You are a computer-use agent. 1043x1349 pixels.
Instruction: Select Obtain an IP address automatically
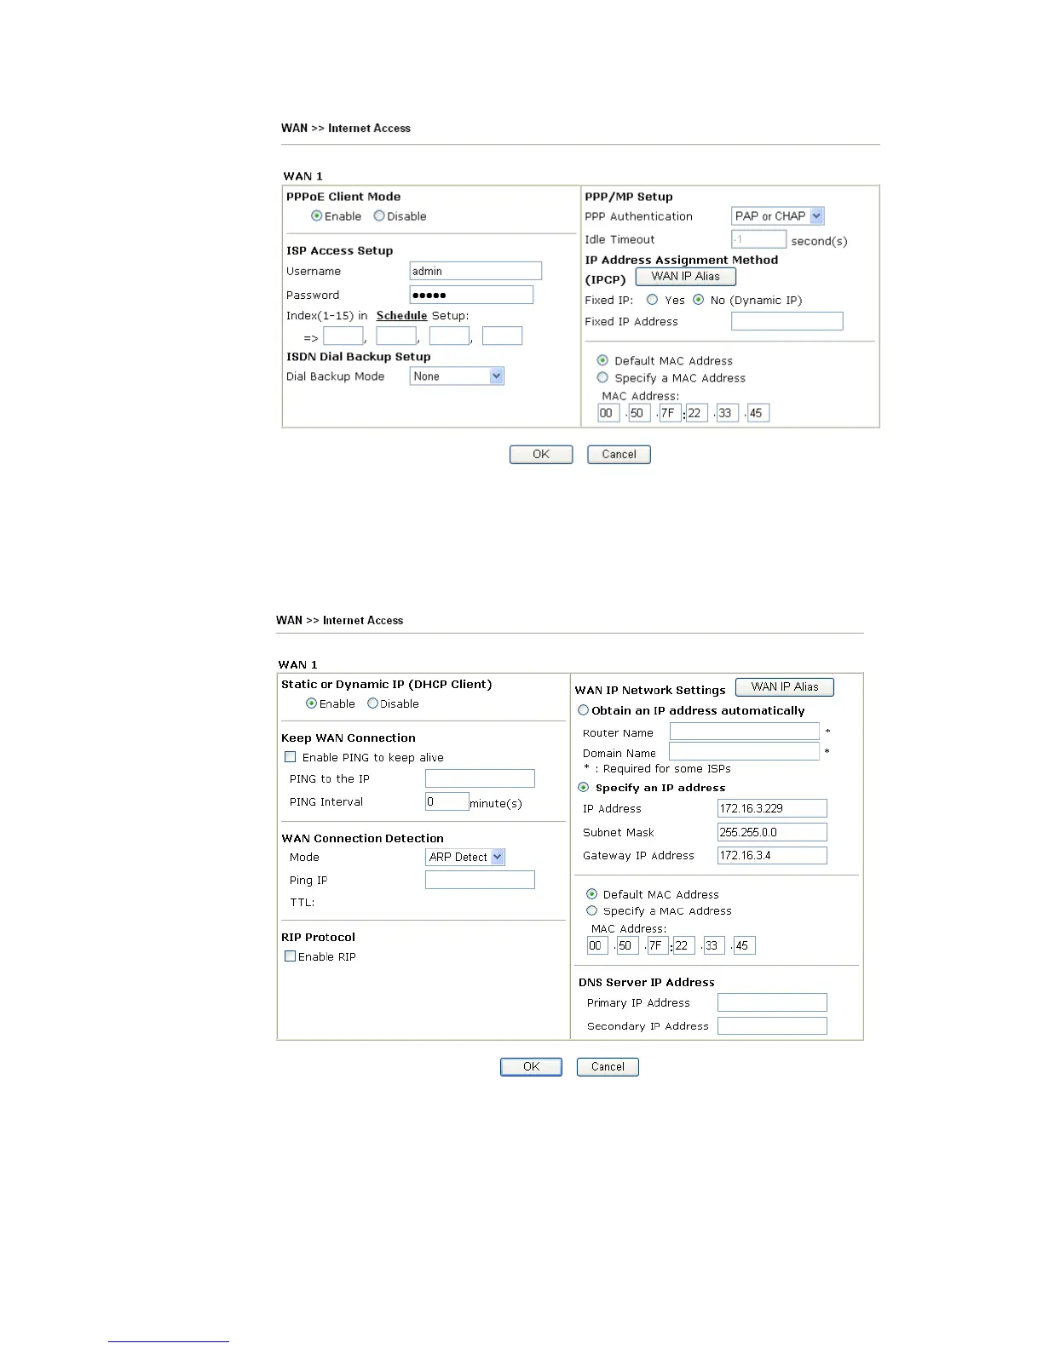tap(584, 710)
